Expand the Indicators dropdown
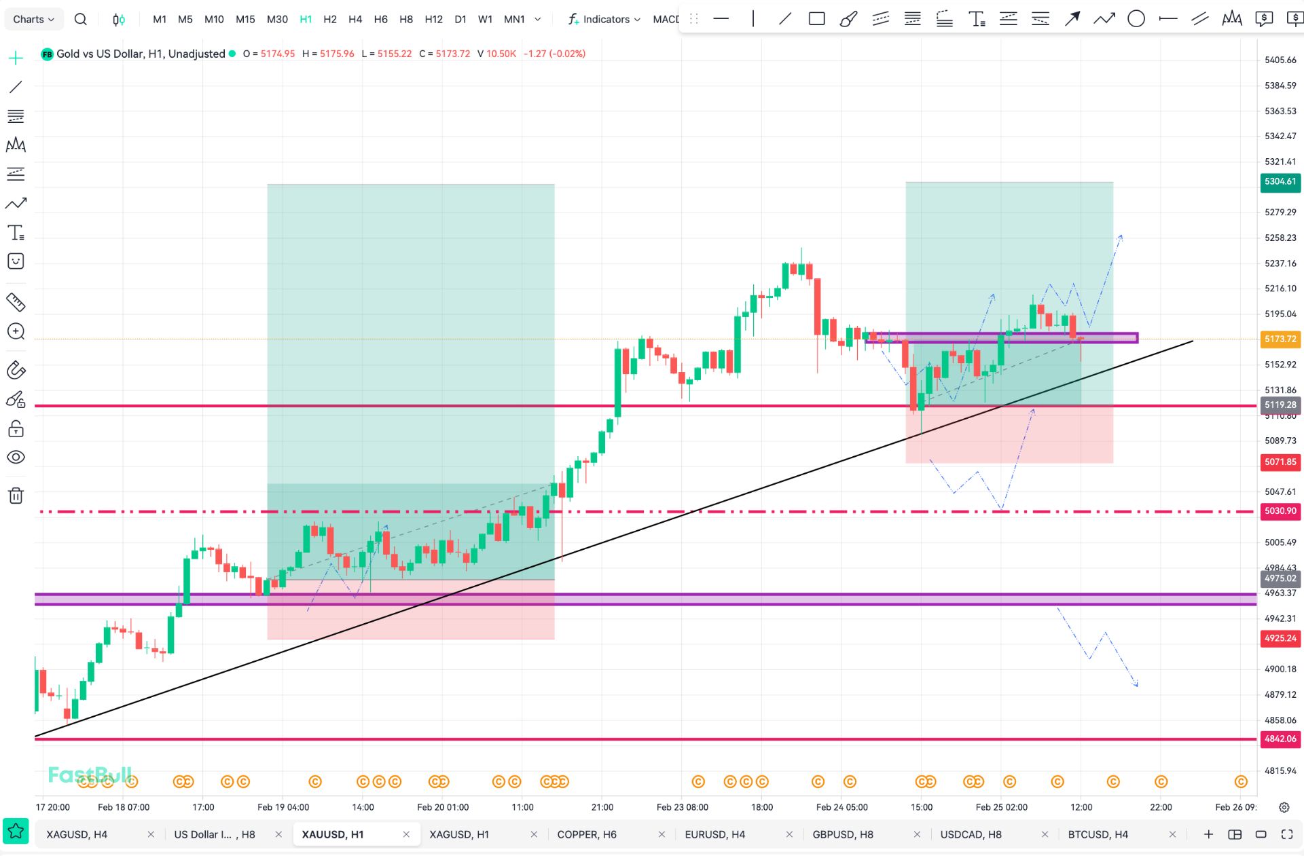The height and width of the screenshot is (856, 1304). point(604,19)
